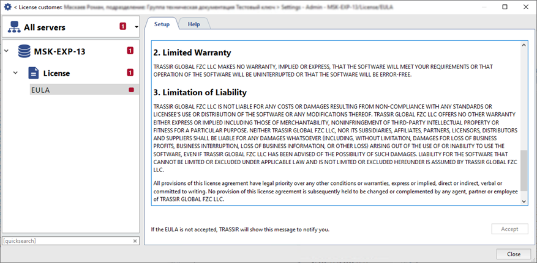Viewport: 537px width, 263px height.
Task: Clear the quicksearch field with the X
Action: pos(135,241)
